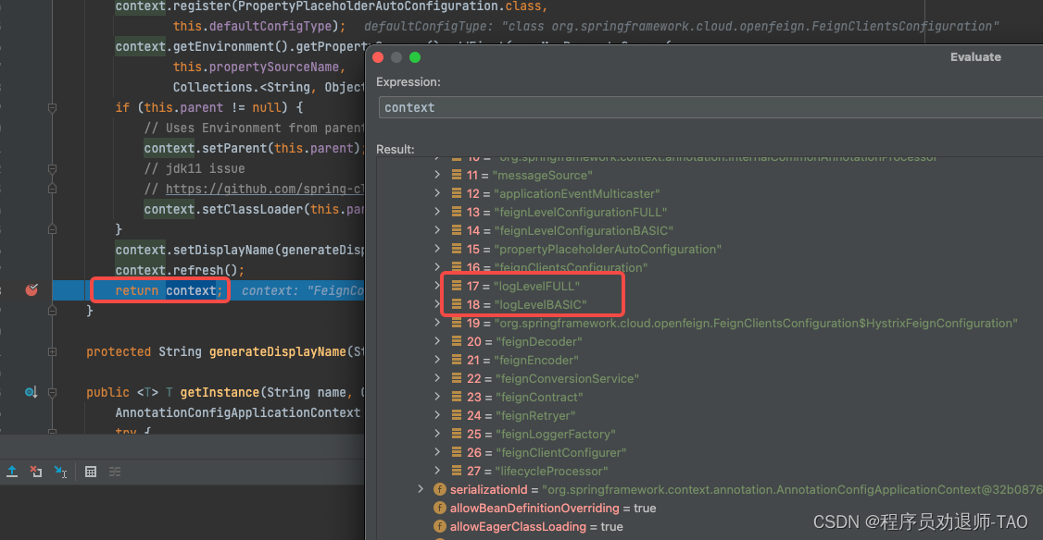
Task: Open the github link in the code comment
Action: click(265, 190)
